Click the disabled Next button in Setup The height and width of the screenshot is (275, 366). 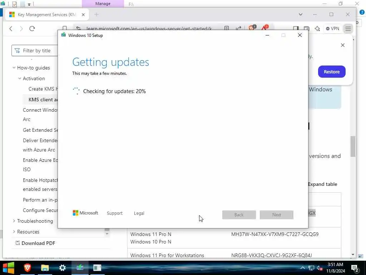[x=277, y=215]
